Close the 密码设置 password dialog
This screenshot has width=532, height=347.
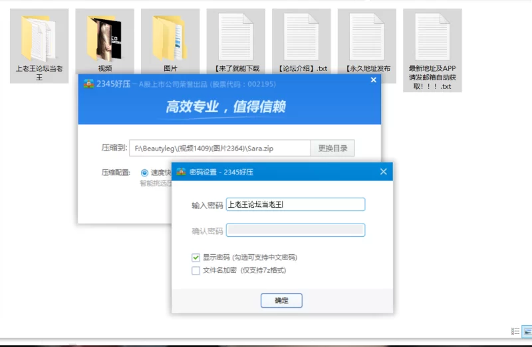point(384,172)
